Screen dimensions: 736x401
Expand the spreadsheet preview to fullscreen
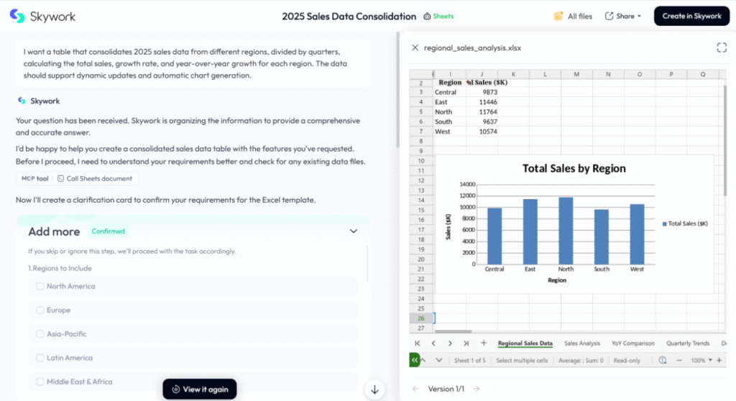click(722, 47)
